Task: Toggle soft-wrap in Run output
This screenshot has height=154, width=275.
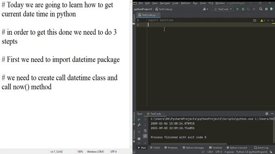Action: tap(145, 130)
